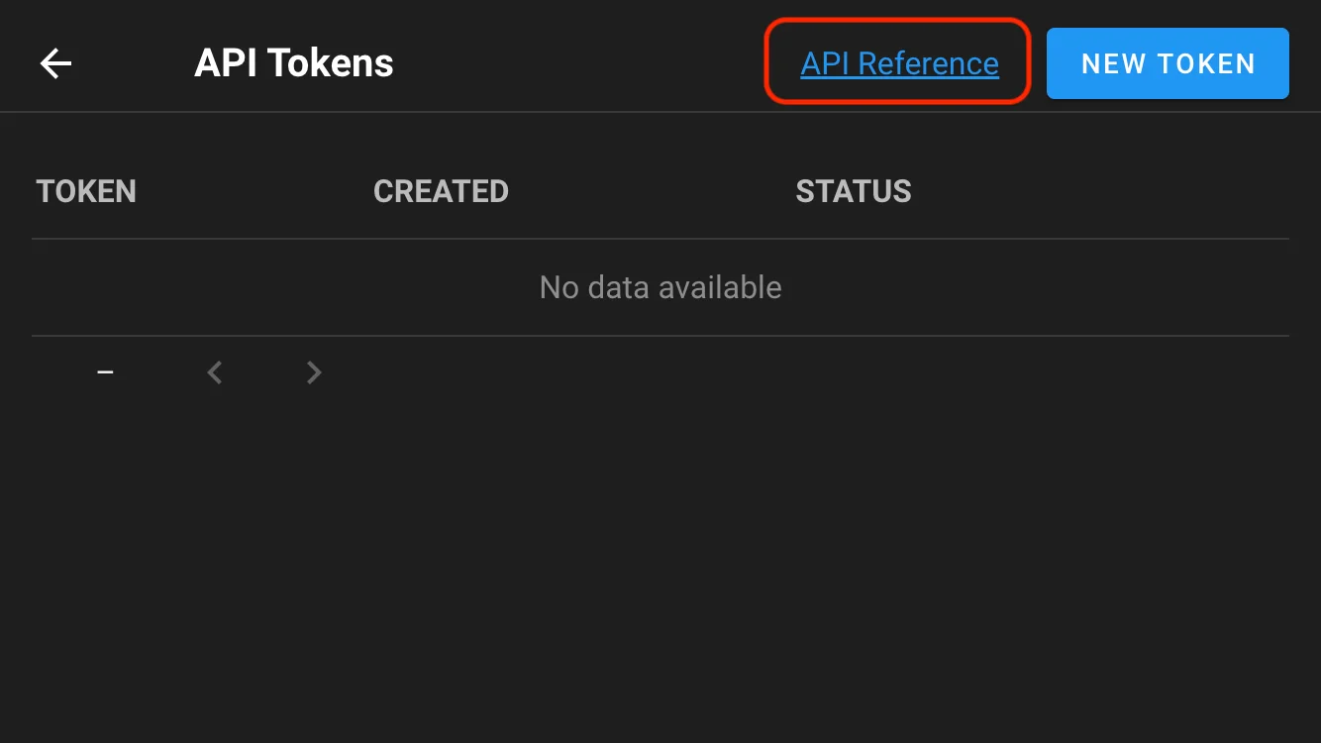Go to the next page of tokens

tap(314, 372)
